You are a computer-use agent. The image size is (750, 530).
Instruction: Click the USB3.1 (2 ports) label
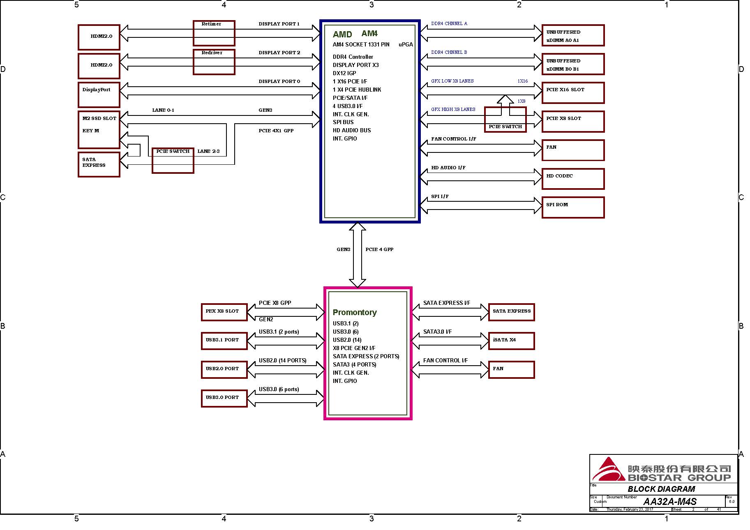coord(279,332)
